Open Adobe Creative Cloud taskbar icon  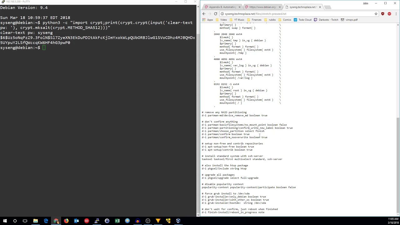87,221
